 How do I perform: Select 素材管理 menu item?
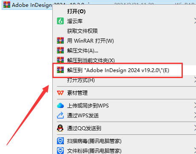77,93
